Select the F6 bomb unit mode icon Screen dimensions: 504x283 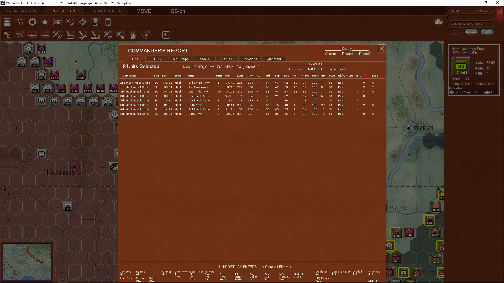[x=70, y=35]
